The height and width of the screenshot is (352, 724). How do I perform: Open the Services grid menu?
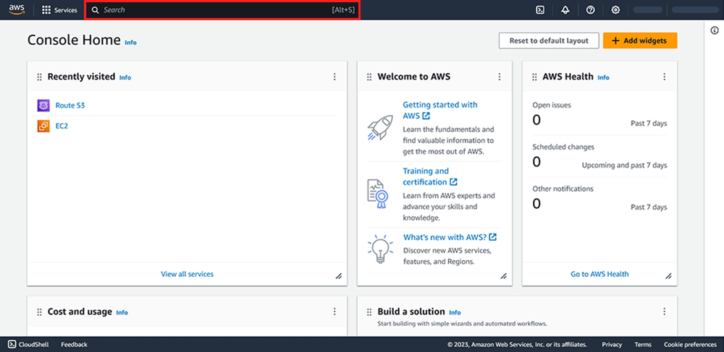click(x=59, y=10)
